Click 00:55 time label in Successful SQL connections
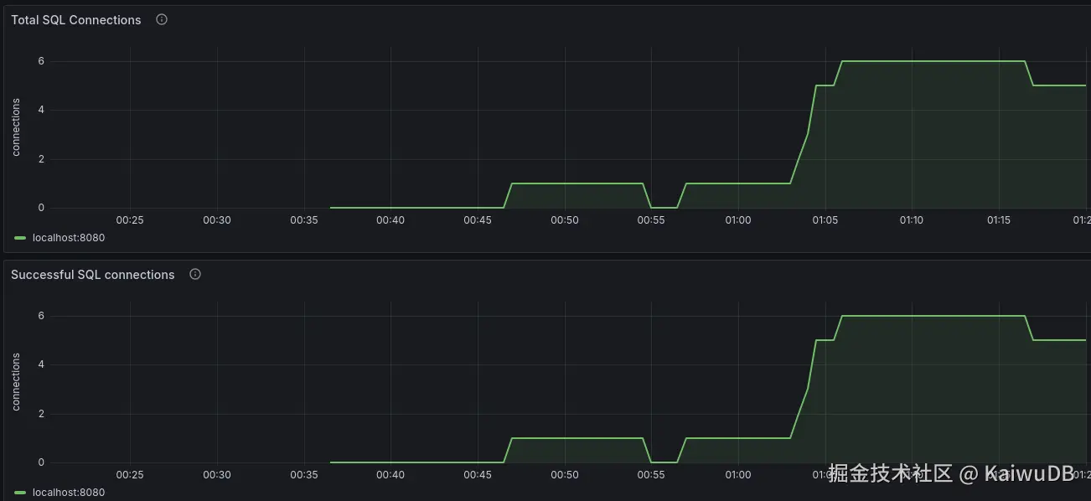 coord(651,475)
